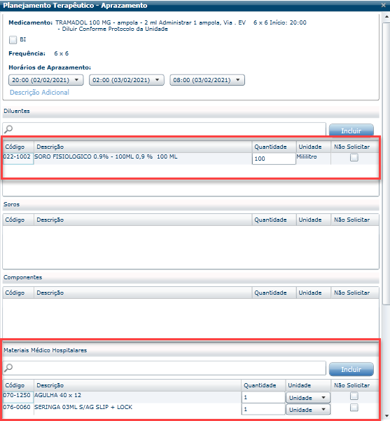Click Incluir button in Materiais Médico Hospitalares
Image resolution: width=390 pixels, height=421 pixels.
point(351,369)
